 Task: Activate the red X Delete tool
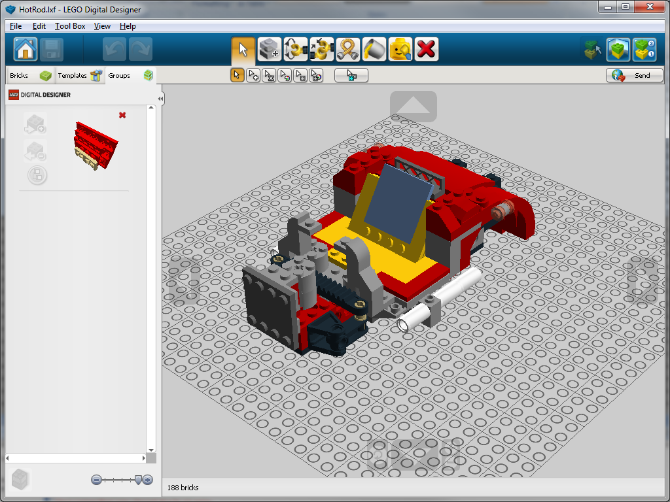coord(426,50)
